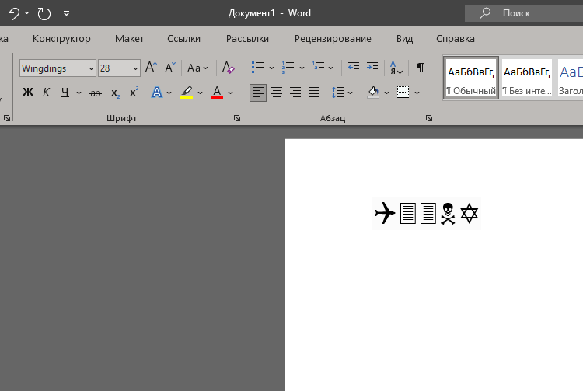Click the Sort A-Я icon
583x391 pixels.
click(x=396, y=68)
